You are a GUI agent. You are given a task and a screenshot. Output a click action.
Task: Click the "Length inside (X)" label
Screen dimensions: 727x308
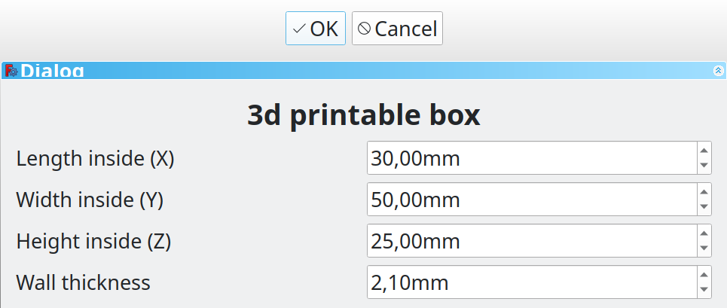pyautogui.click(x=95, y=158)
